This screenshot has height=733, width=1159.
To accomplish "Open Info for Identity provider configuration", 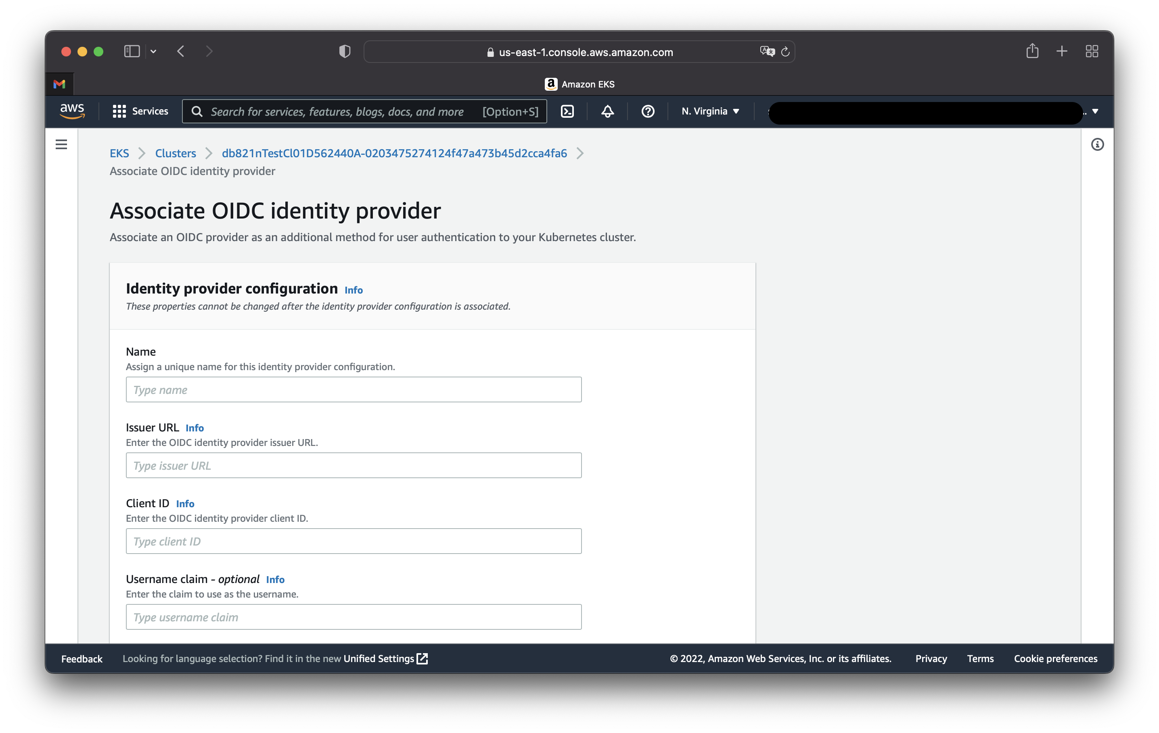I will (x=353, y=290).
